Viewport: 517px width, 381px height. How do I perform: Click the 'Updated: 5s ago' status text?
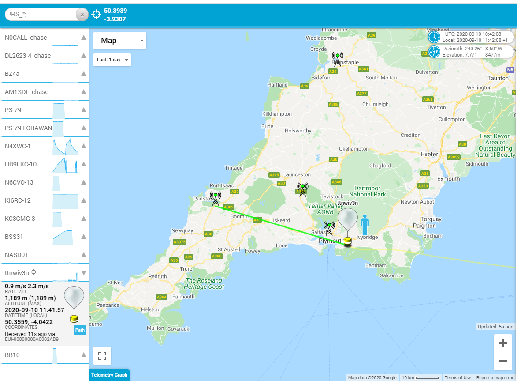click(495, 327)
